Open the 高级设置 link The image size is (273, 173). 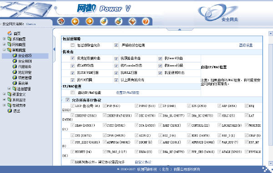coord(246,45)
